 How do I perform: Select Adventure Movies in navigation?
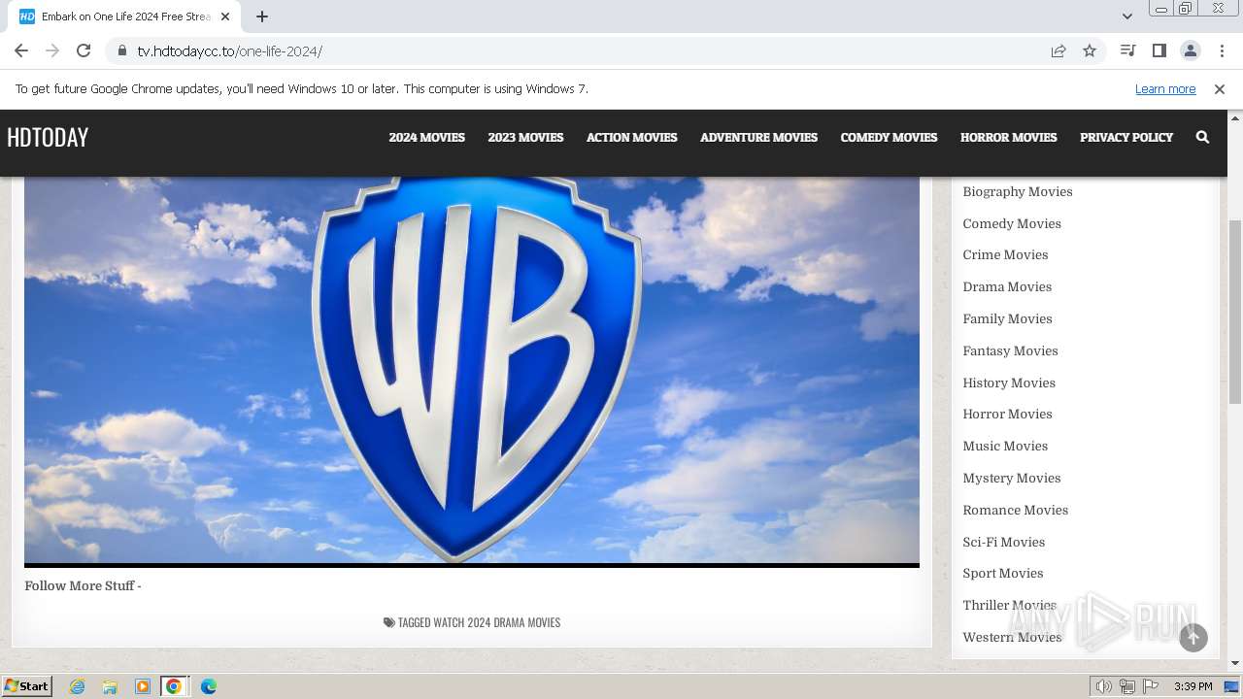[x=758, y=138]
